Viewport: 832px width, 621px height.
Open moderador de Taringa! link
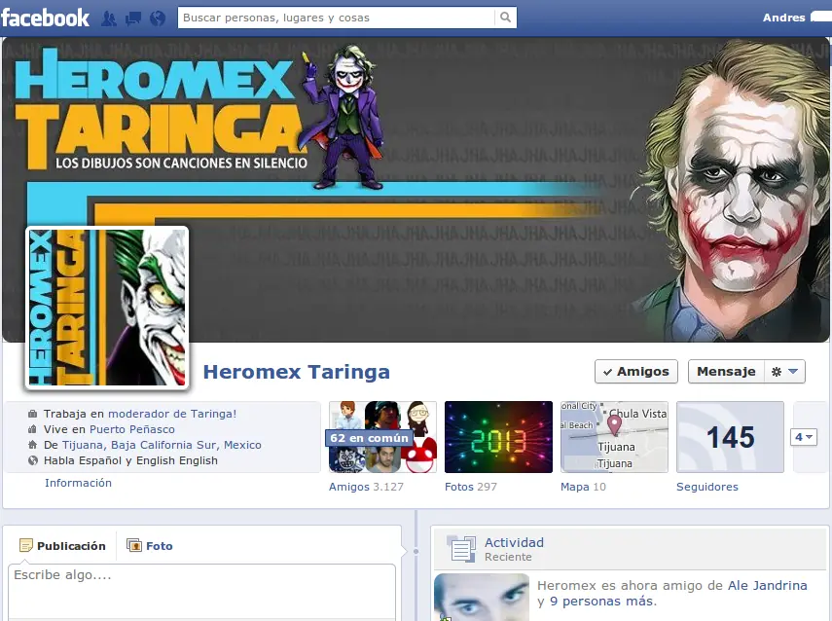(x=172, y=414)
